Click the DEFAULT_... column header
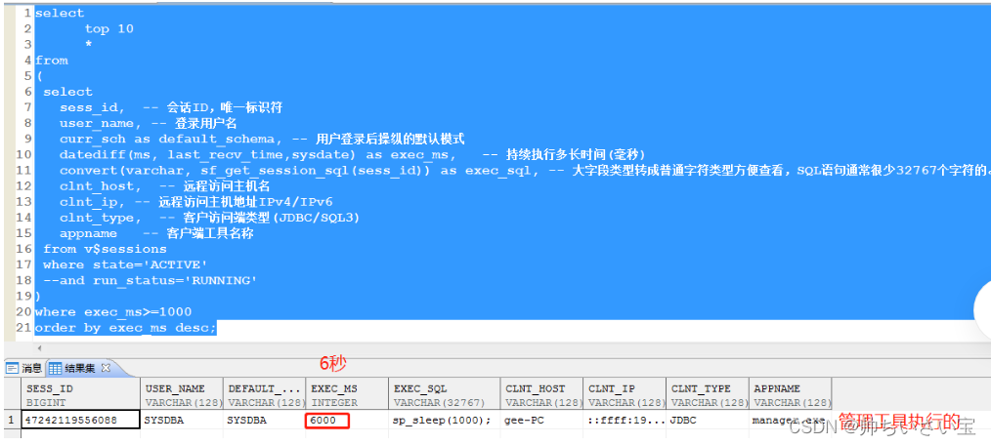Viewport: 991px width, 445px height. (x=265, y=395)
